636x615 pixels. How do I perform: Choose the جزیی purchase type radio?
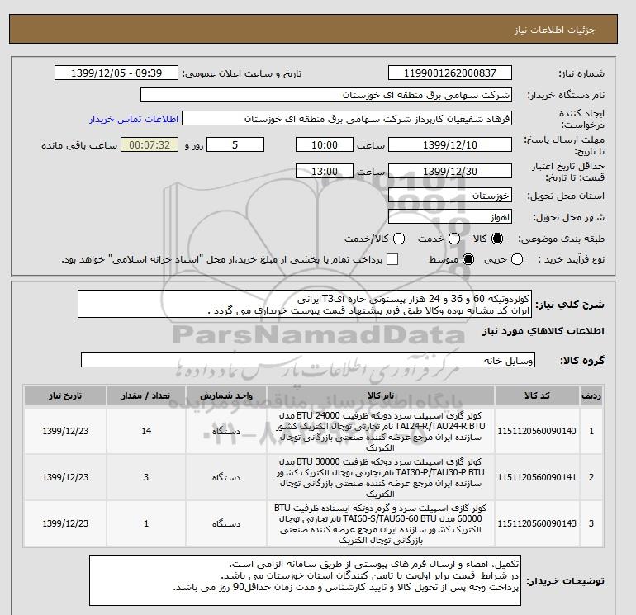click(x=517, y=259)
